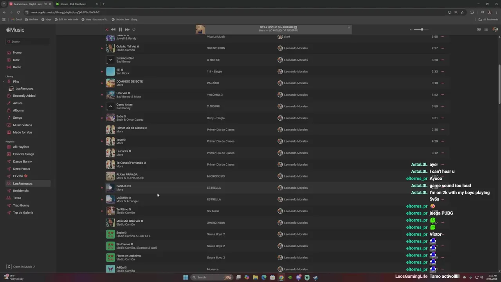The height and width of the screenshot is (282, 501).
Task: Favorite the now playing song with the star
Action: pos(349,27)
